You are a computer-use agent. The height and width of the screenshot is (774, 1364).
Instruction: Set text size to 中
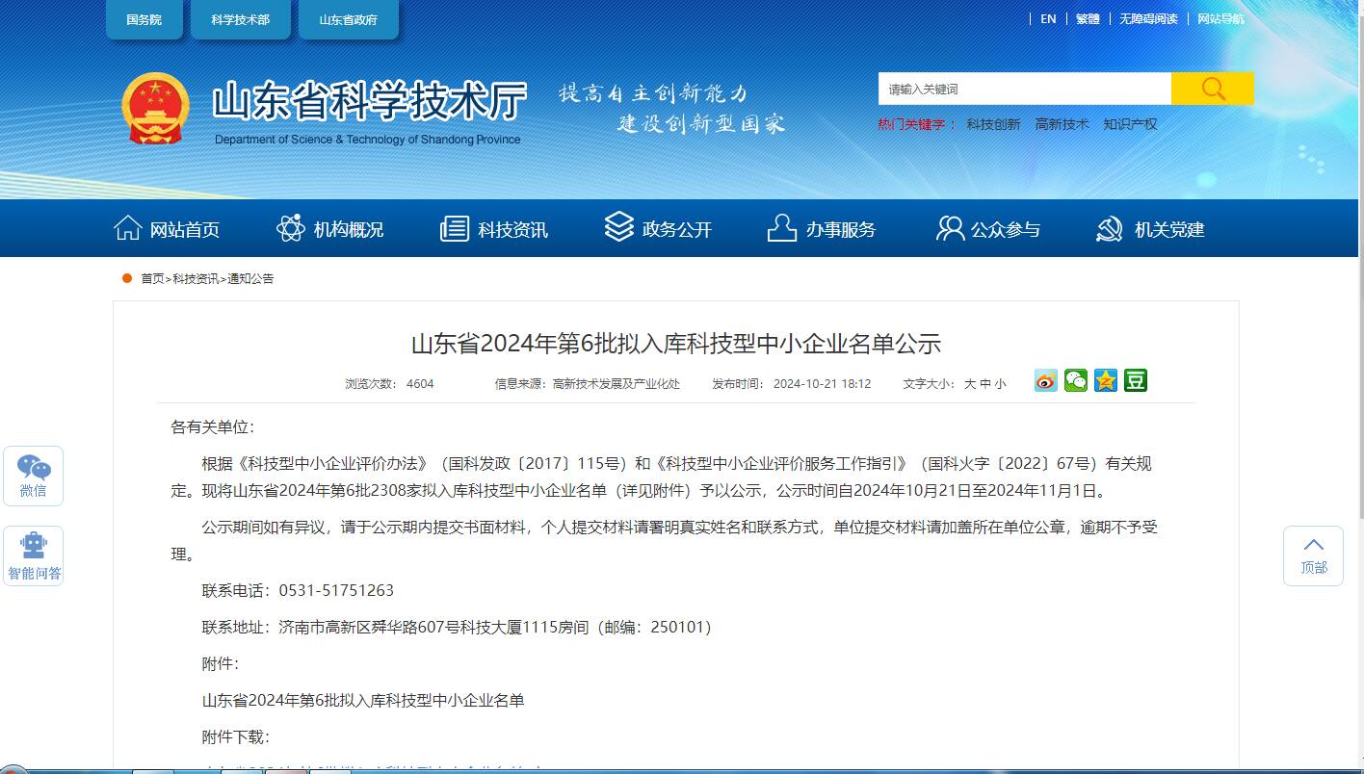(985, 384)
